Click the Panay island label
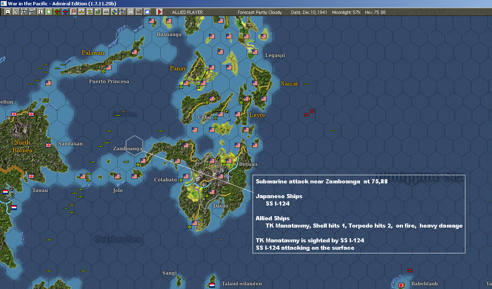492x289 pixels. (178, 68)
